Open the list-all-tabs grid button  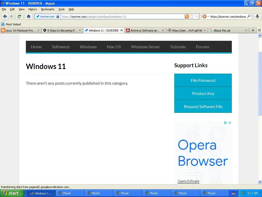click(x=259, y=30)
